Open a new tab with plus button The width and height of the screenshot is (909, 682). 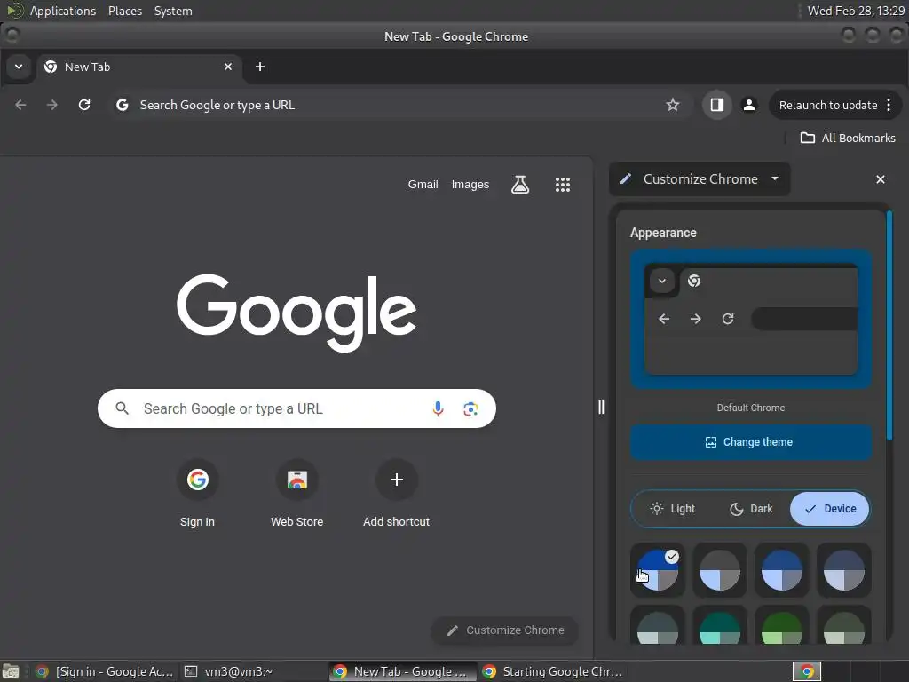pyautogui.click(x=260, y=67)
